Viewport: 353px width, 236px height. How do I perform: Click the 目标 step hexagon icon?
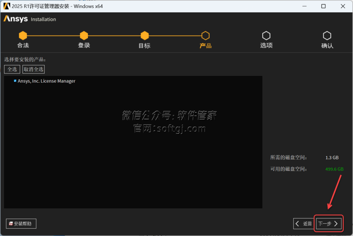[x=144, y=36]
